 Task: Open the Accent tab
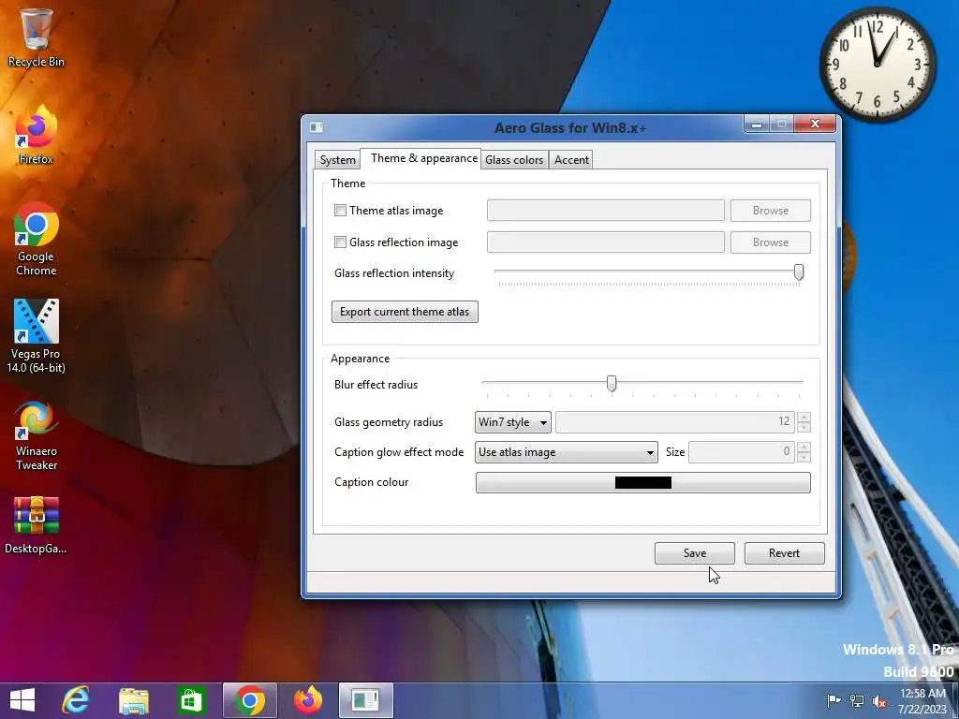coord(571,160)
